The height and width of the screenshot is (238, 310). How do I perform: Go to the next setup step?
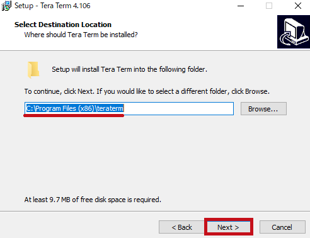229,227
